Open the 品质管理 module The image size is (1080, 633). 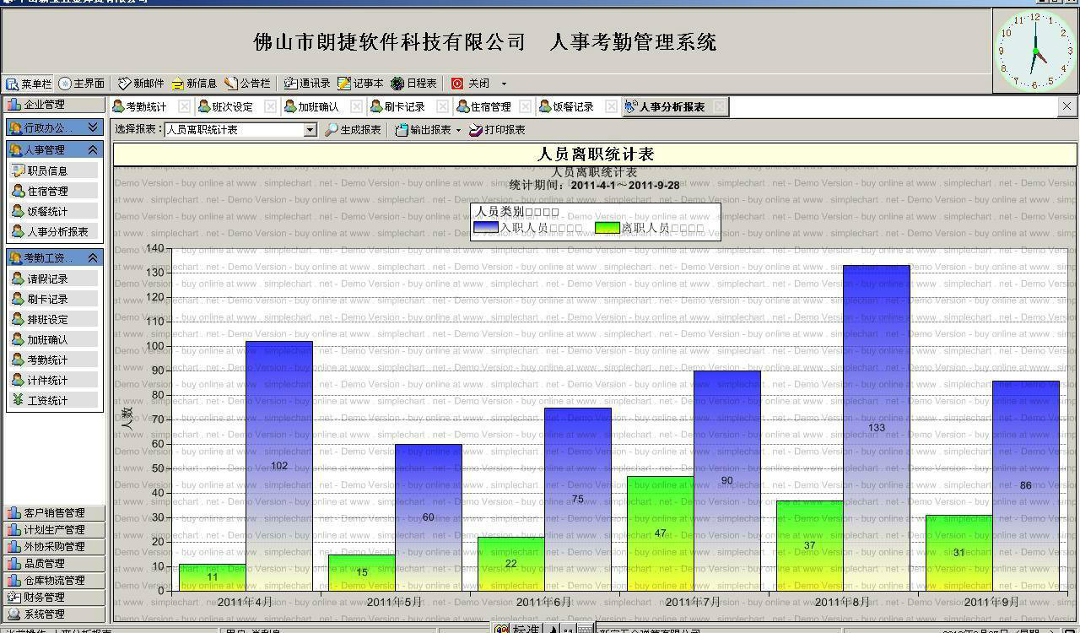tap(54, 564)
